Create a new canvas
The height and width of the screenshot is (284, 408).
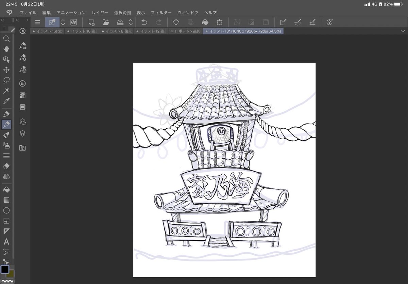coord(91,22)
